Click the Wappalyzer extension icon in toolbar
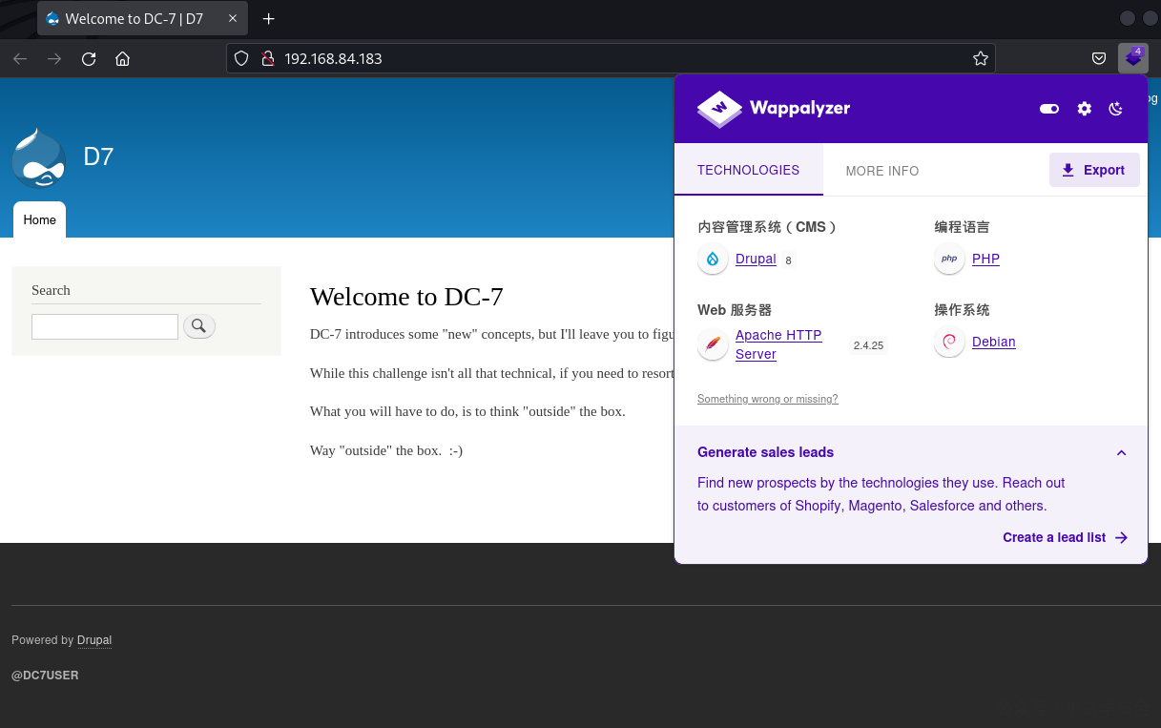Screen dimensions: 1161x728 pos(1132,58)
